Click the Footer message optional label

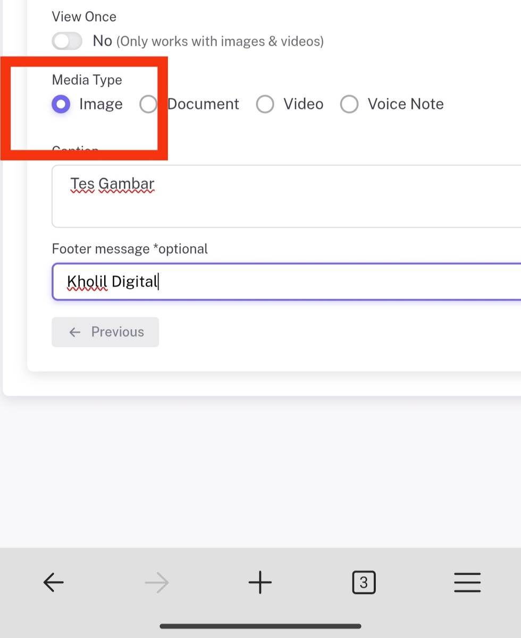130,248
